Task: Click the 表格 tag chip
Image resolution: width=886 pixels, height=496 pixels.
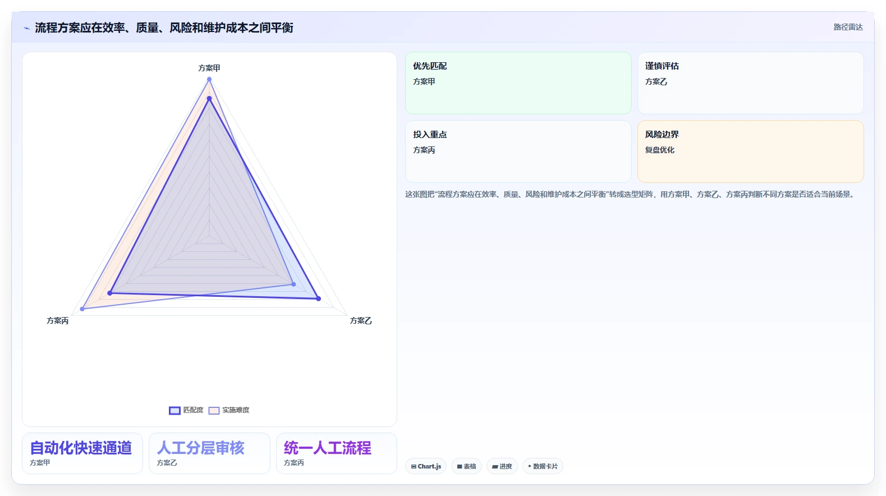Action: pos(466,466)
